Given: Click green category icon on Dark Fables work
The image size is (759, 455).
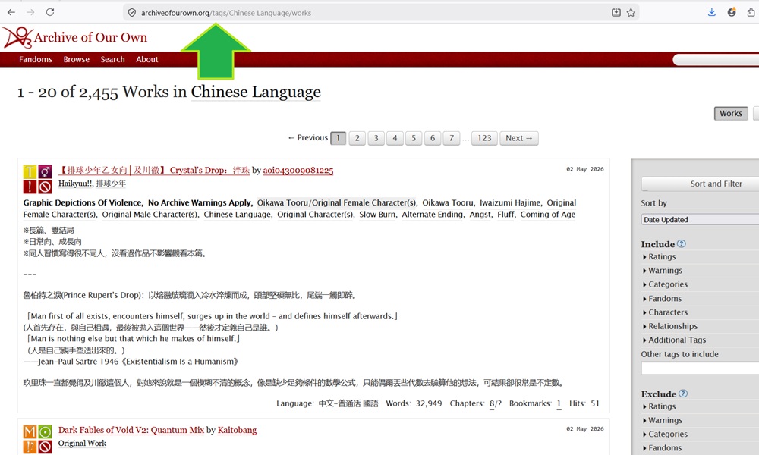Looking at the screenshot, I should point(45,431).
